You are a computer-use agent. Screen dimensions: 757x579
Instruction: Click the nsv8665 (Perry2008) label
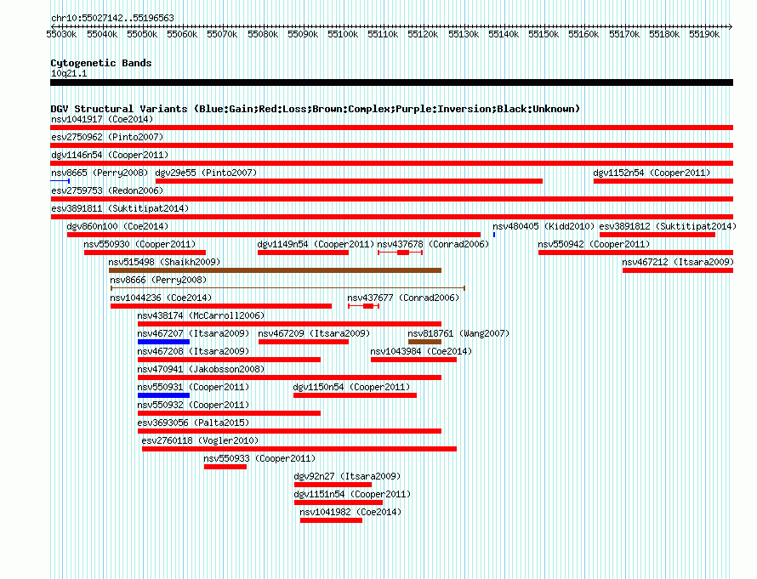click(100, 173)
